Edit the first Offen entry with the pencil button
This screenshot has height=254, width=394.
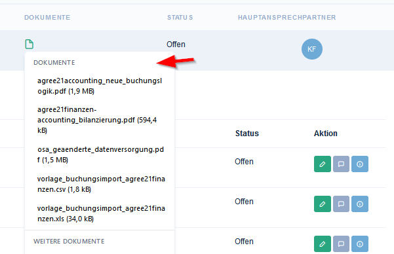323,164
